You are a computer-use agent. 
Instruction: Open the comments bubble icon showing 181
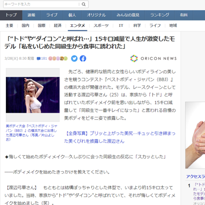click(x=42, y=58)
